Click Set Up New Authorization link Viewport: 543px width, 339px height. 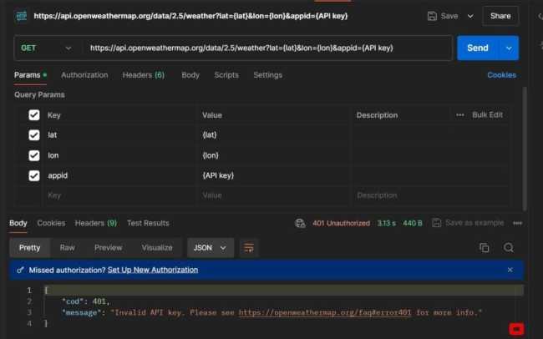[153, 270]
